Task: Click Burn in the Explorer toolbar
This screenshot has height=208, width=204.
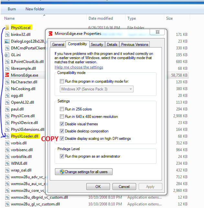Action: pos(12,9)
